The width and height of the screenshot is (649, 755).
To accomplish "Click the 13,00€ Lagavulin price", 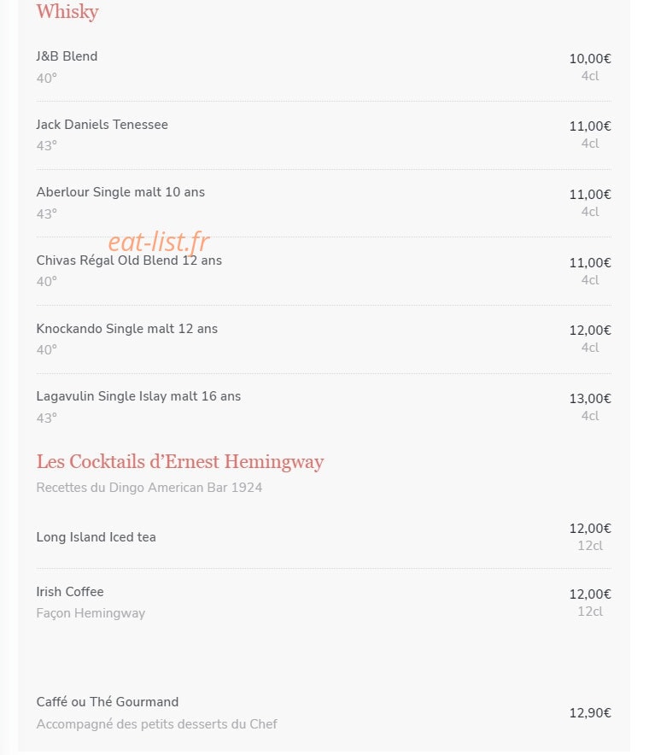I will click(x=590, y=399).
